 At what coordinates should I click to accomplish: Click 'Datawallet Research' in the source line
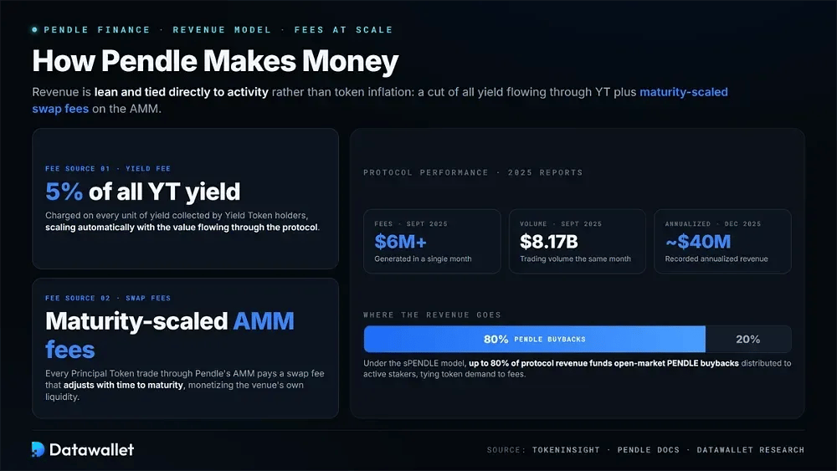[x=751, y=450]
